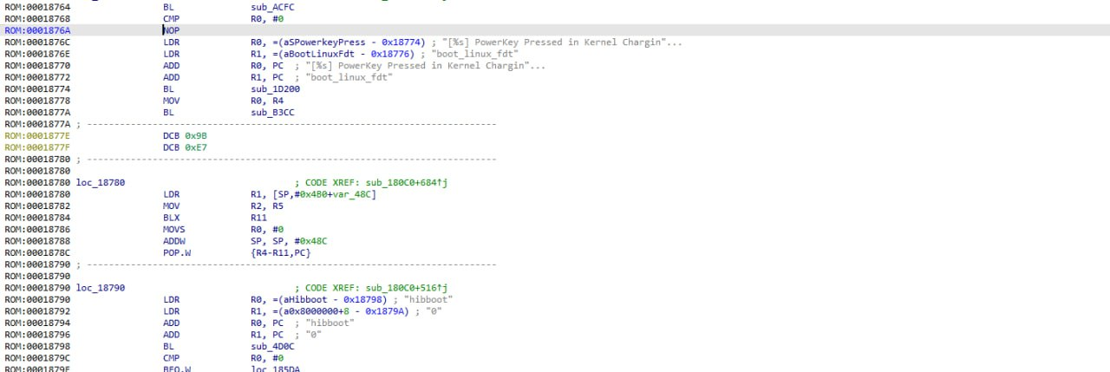Click the CMP mnemonic at address 00018768

pyautogui.click(x=171, y=18)
